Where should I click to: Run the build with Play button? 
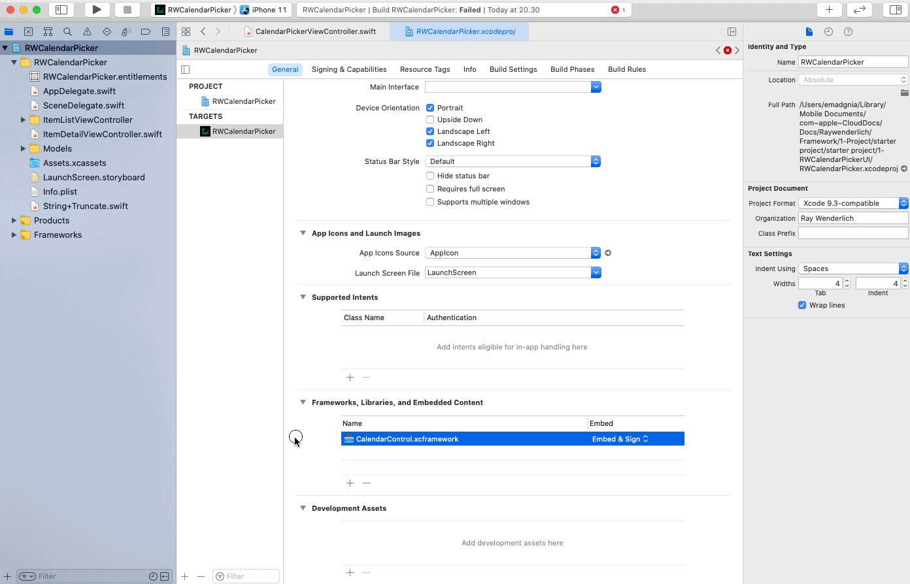pos(97,10)
